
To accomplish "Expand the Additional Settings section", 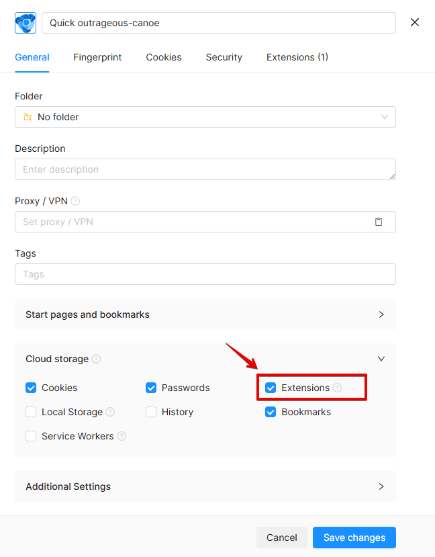I will [x=205, y=486].
